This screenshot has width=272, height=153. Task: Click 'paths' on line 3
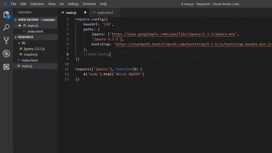[88, 29]
